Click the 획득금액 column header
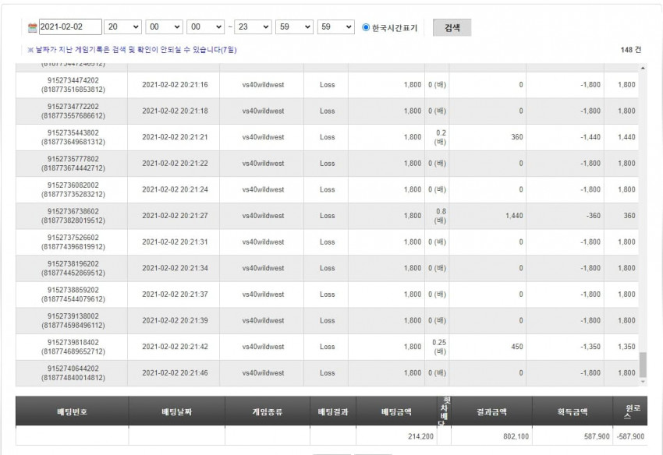 pos(573,411)
